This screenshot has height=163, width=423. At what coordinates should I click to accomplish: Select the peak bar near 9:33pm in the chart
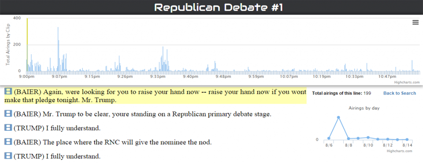(x=163, y=59)
